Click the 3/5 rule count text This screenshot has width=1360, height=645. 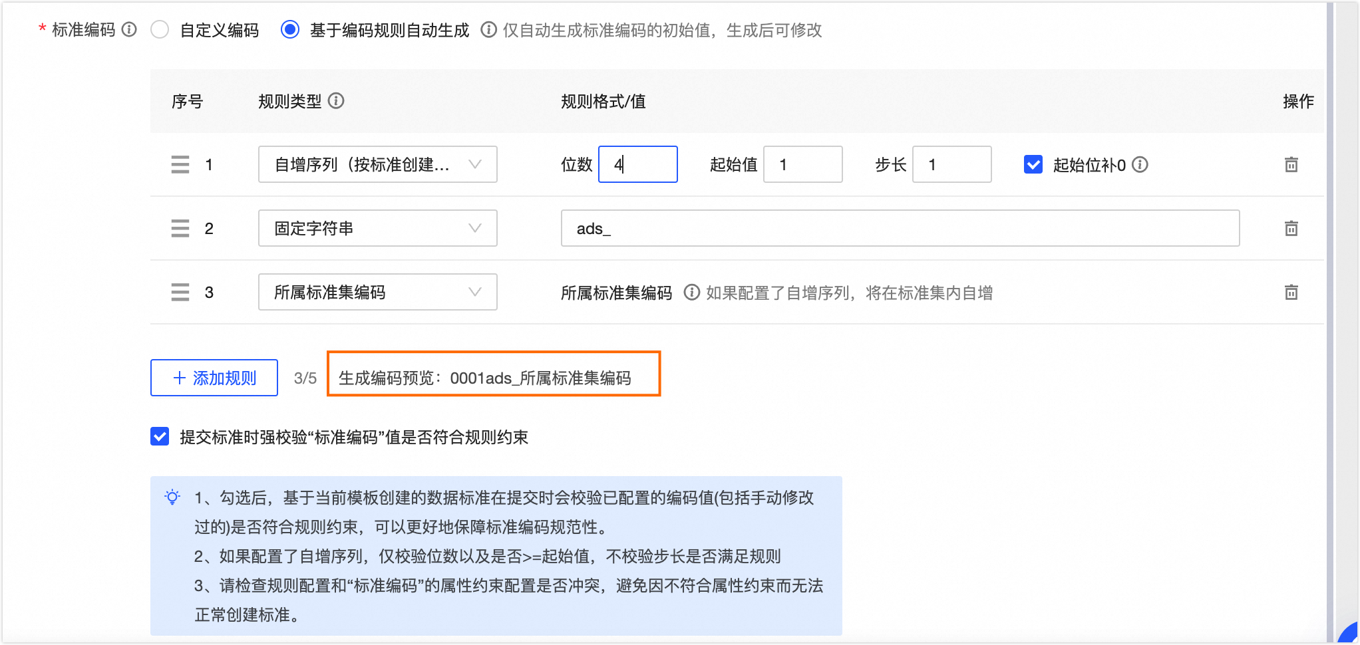tap(305, 378)
